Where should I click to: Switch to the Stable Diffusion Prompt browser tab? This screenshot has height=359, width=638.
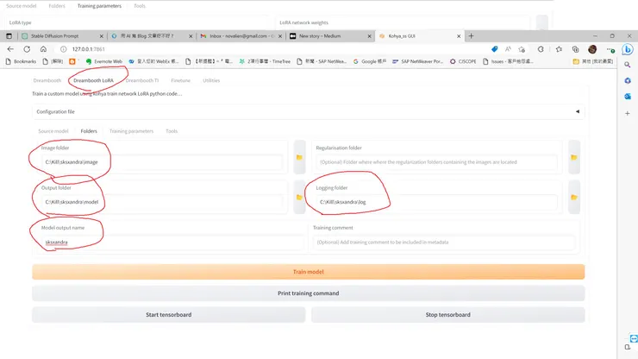[x=61, y=36]
